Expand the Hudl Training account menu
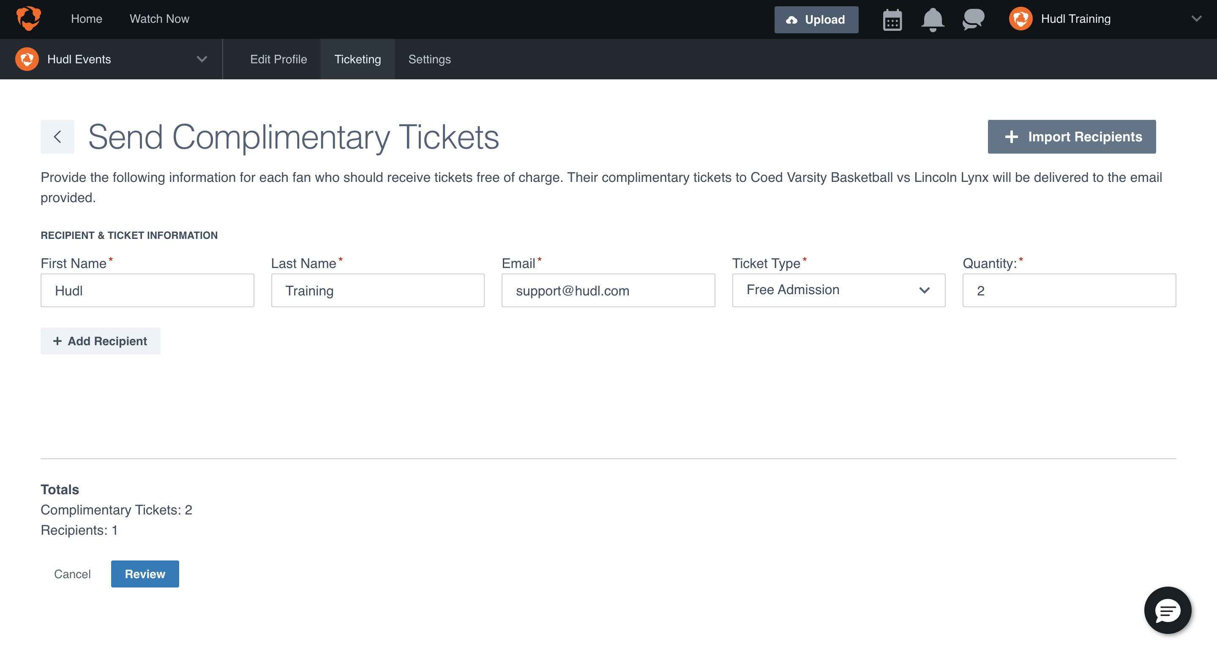This screenshot has height=655, width=1217. 1196,19
